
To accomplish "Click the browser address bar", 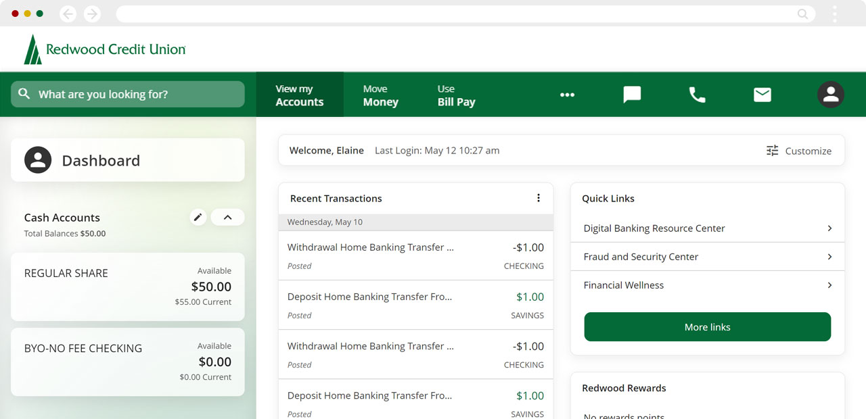I will [x=466, y=14].
